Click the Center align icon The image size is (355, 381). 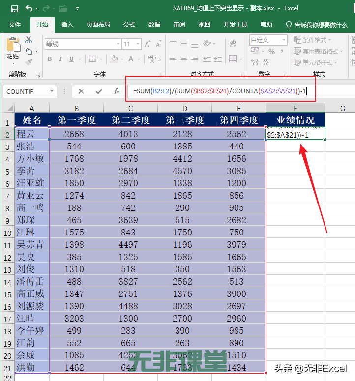184,59
